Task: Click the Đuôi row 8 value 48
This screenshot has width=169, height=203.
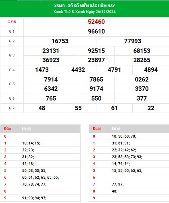Action: pos(115,191)
